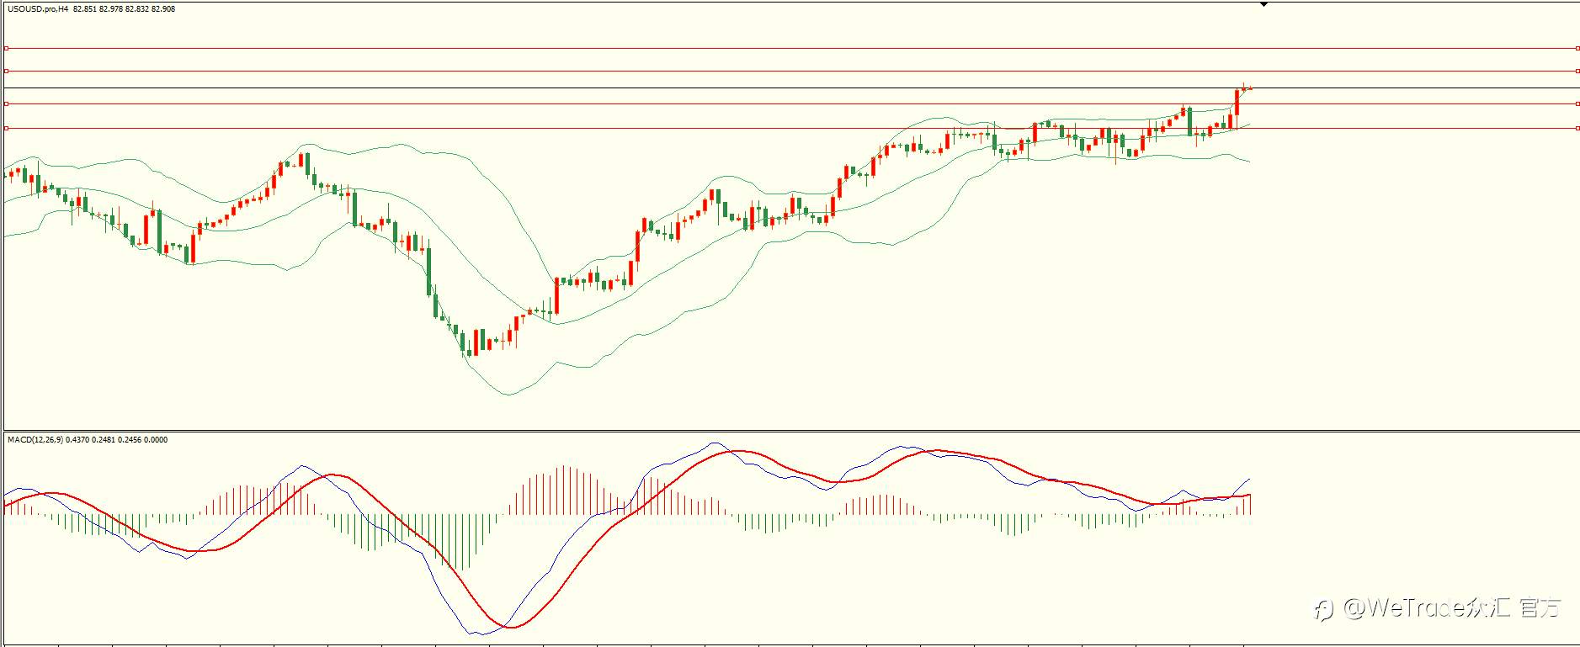
Task: Click the MACD values 0.4370 0.2481 0.2456 0.0000
Action: pyautogui.click(x=116, y=440)
